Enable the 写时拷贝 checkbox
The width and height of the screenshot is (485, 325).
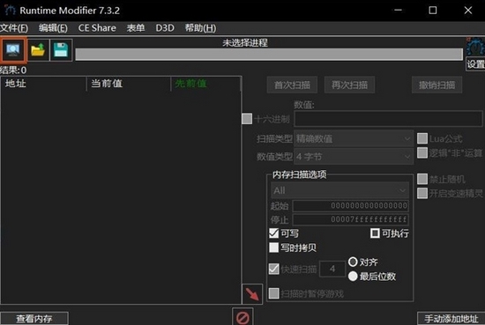[273, 247]
